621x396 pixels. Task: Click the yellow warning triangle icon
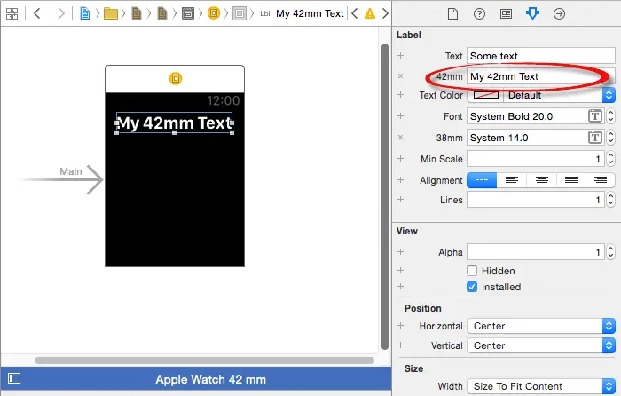pos(370,13)
